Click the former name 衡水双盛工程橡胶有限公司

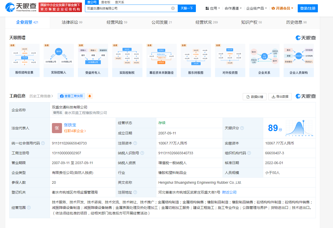coord(86,113)
